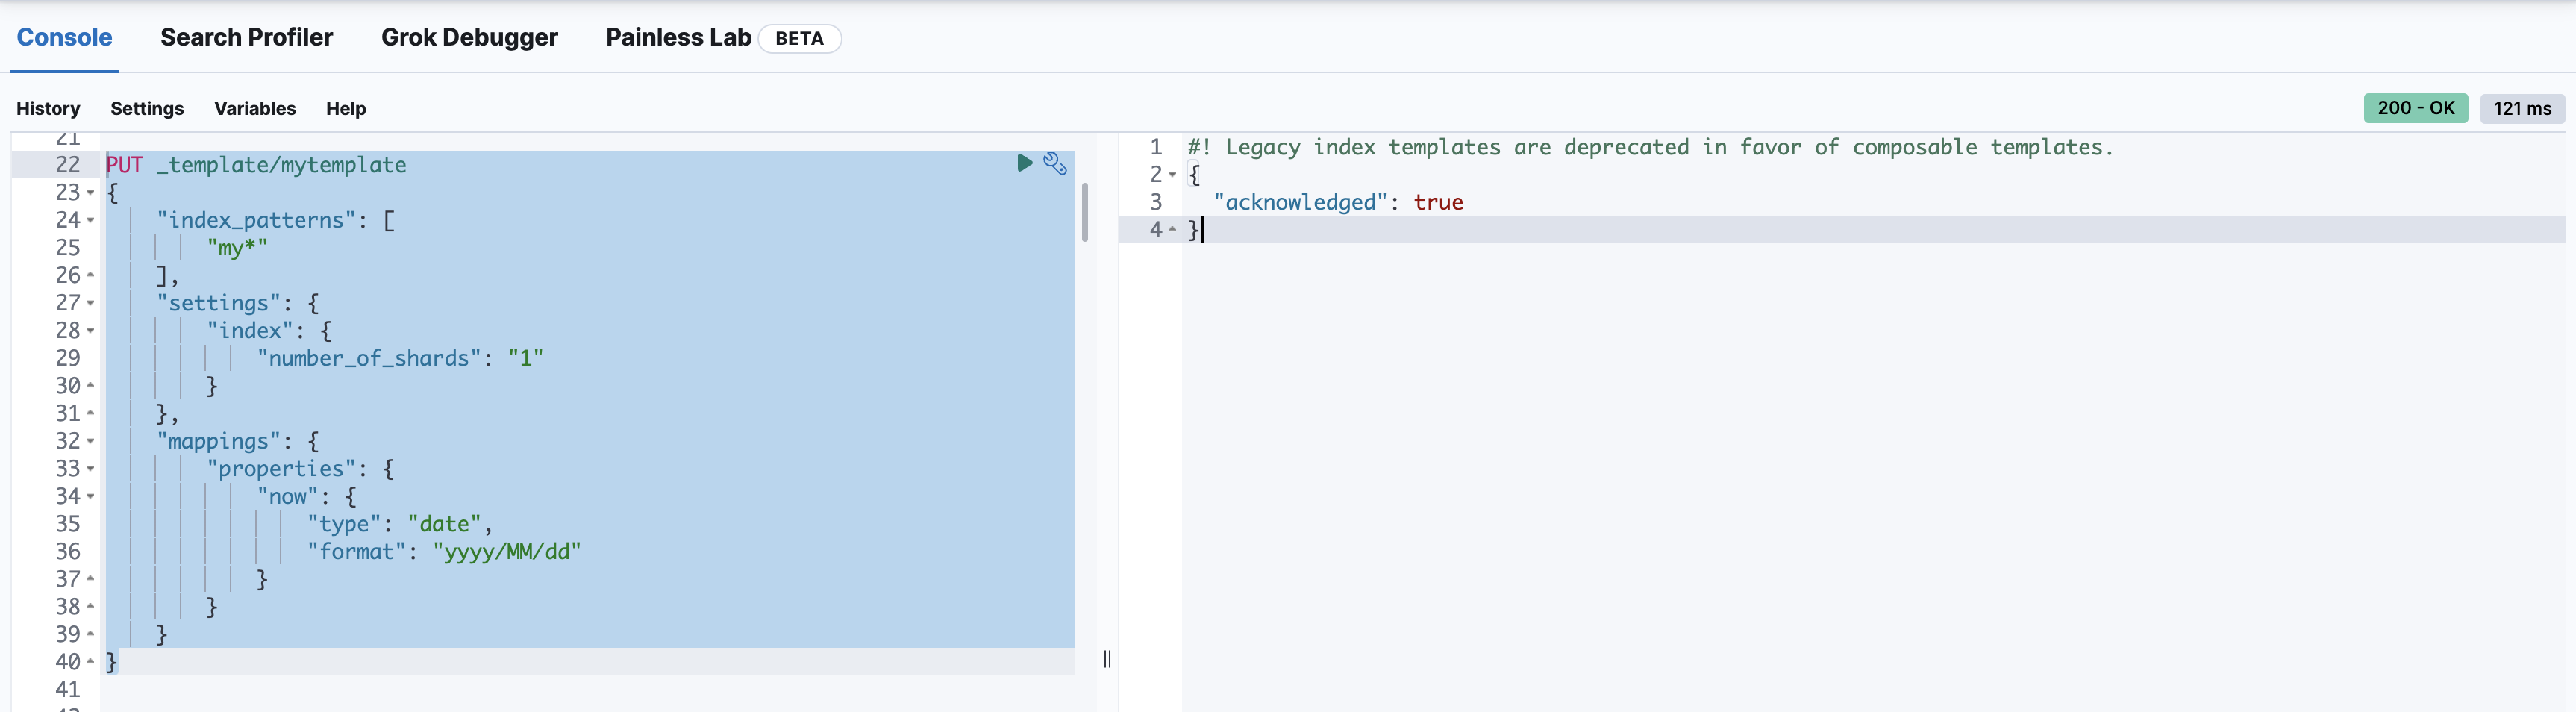Click the "yyyy/MM/dd" format value
The image size is (2576, 712).
click(506, 552)
